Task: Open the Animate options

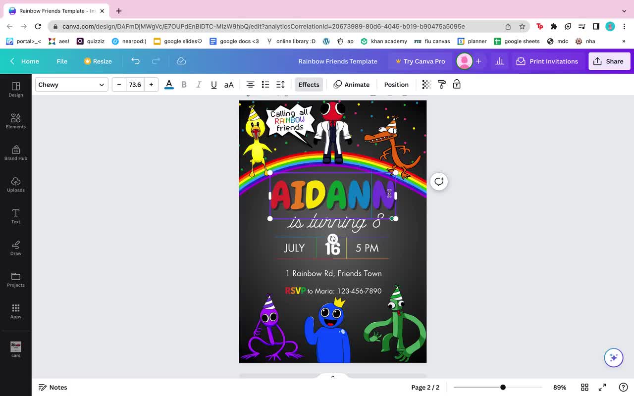Action: (x=352, y=85)
